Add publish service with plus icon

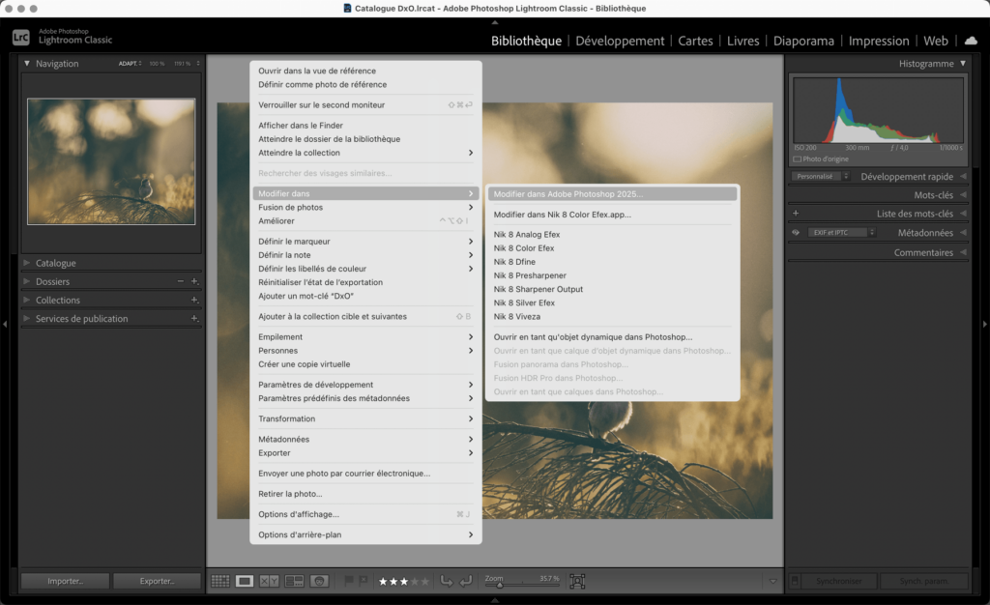coord(194,319)
